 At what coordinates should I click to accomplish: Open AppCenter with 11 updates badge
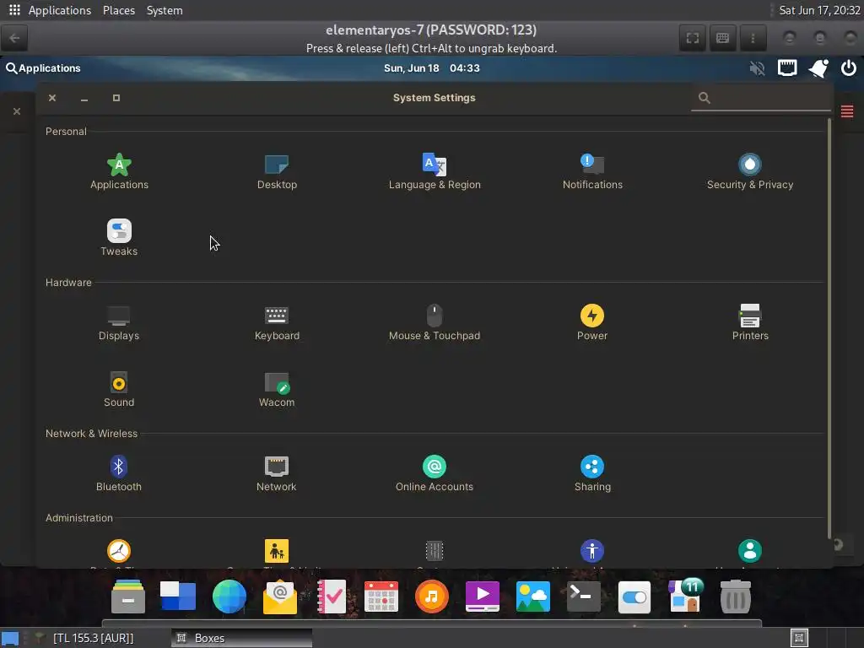pyautogui.click(x=685, y=596)
